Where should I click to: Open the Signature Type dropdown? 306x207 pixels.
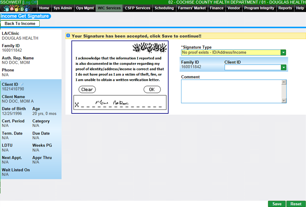tap(283, 53)
